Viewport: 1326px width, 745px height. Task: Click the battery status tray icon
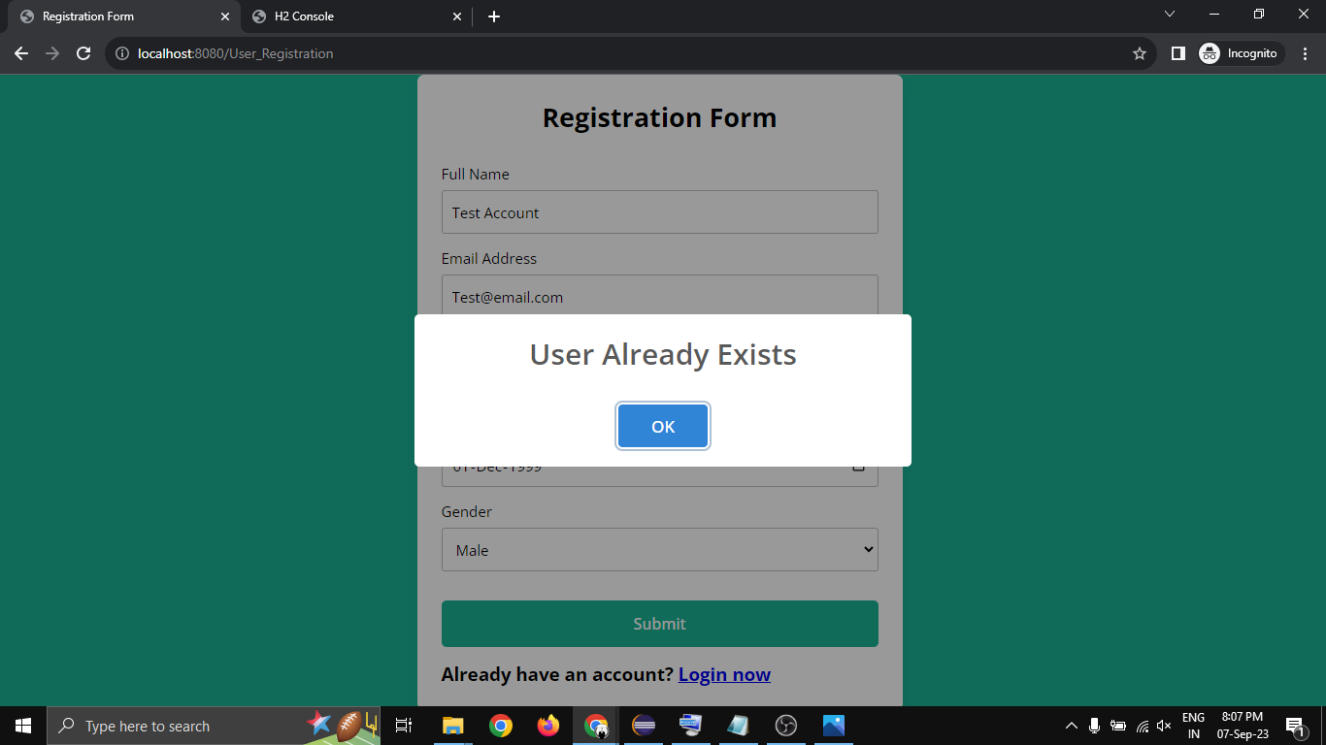pos(1118,726)
